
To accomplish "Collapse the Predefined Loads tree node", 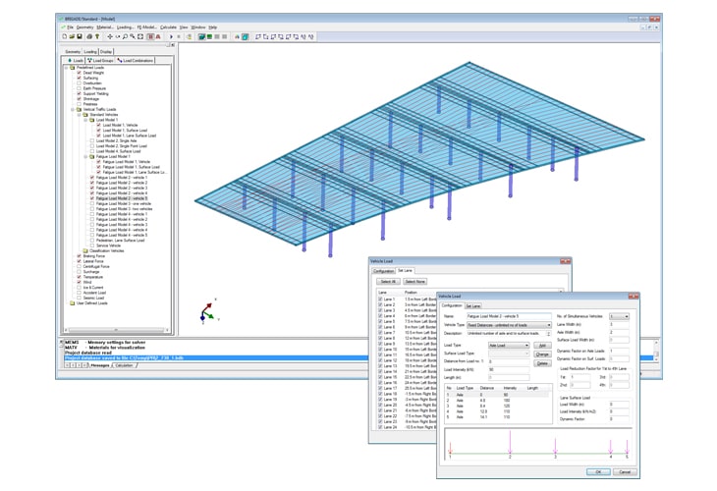I will [67, 67].
